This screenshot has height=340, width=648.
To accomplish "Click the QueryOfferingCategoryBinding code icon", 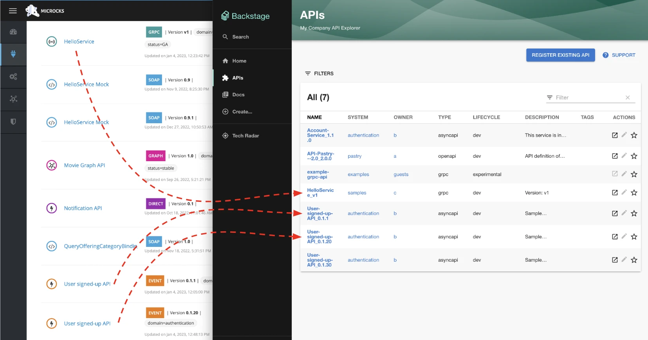I will [x=52, y=246].
